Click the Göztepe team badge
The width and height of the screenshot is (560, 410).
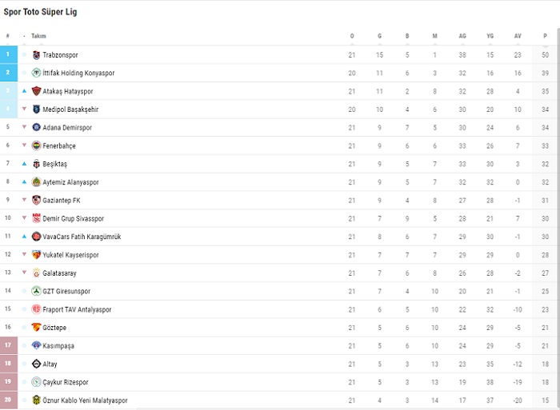pos(36,328)
